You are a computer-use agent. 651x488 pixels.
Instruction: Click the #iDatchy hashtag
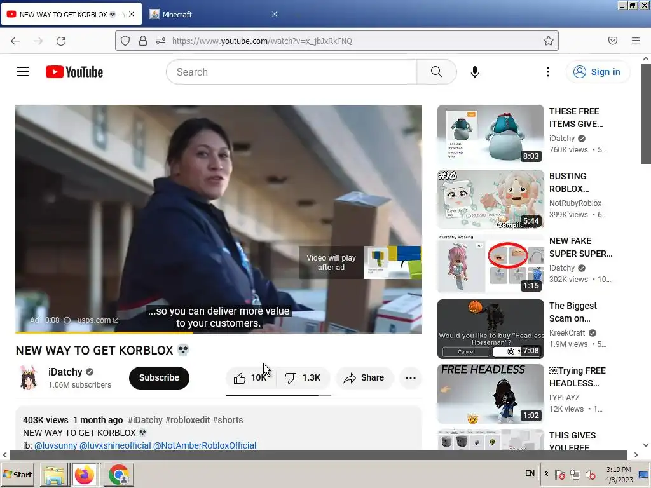pyautogui.click(x=145, y=420)
